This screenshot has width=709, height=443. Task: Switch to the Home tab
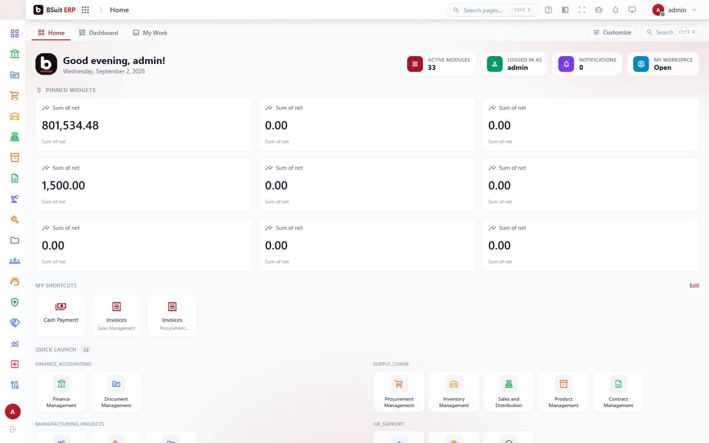click(51, 33)
